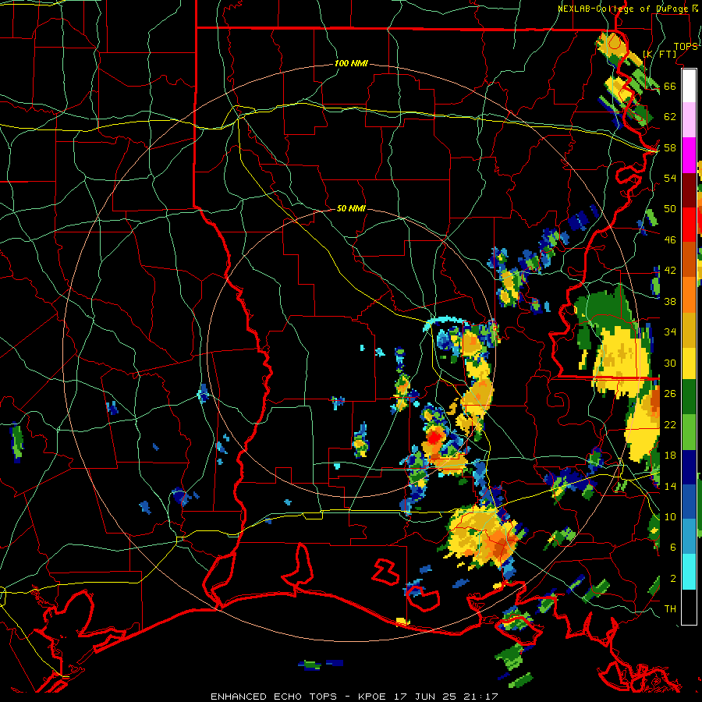702x702 pixels.
Task: Click the 'TH' legend label
Action: pos(670,609)
